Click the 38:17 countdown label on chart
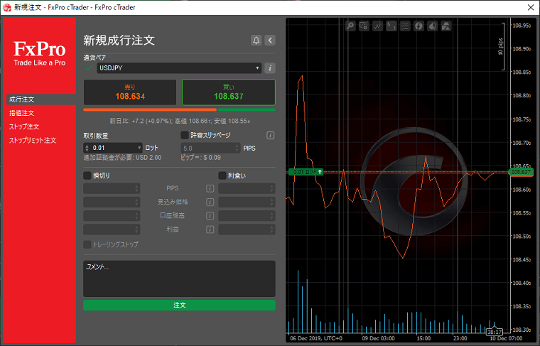Viewport: 540px width, 346px height. (495, 332)
